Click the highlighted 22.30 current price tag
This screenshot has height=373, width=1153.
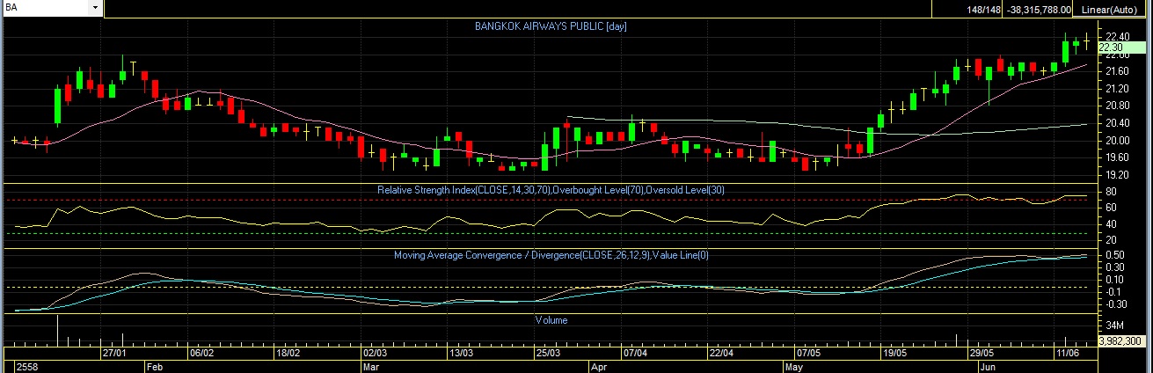click(x=1124, y=48)
